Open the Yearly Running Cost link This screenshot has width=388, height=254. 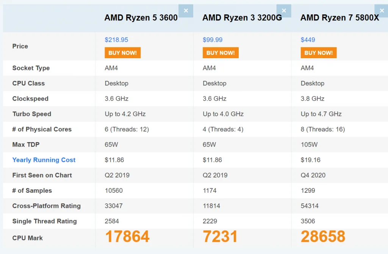pos(44,160)
